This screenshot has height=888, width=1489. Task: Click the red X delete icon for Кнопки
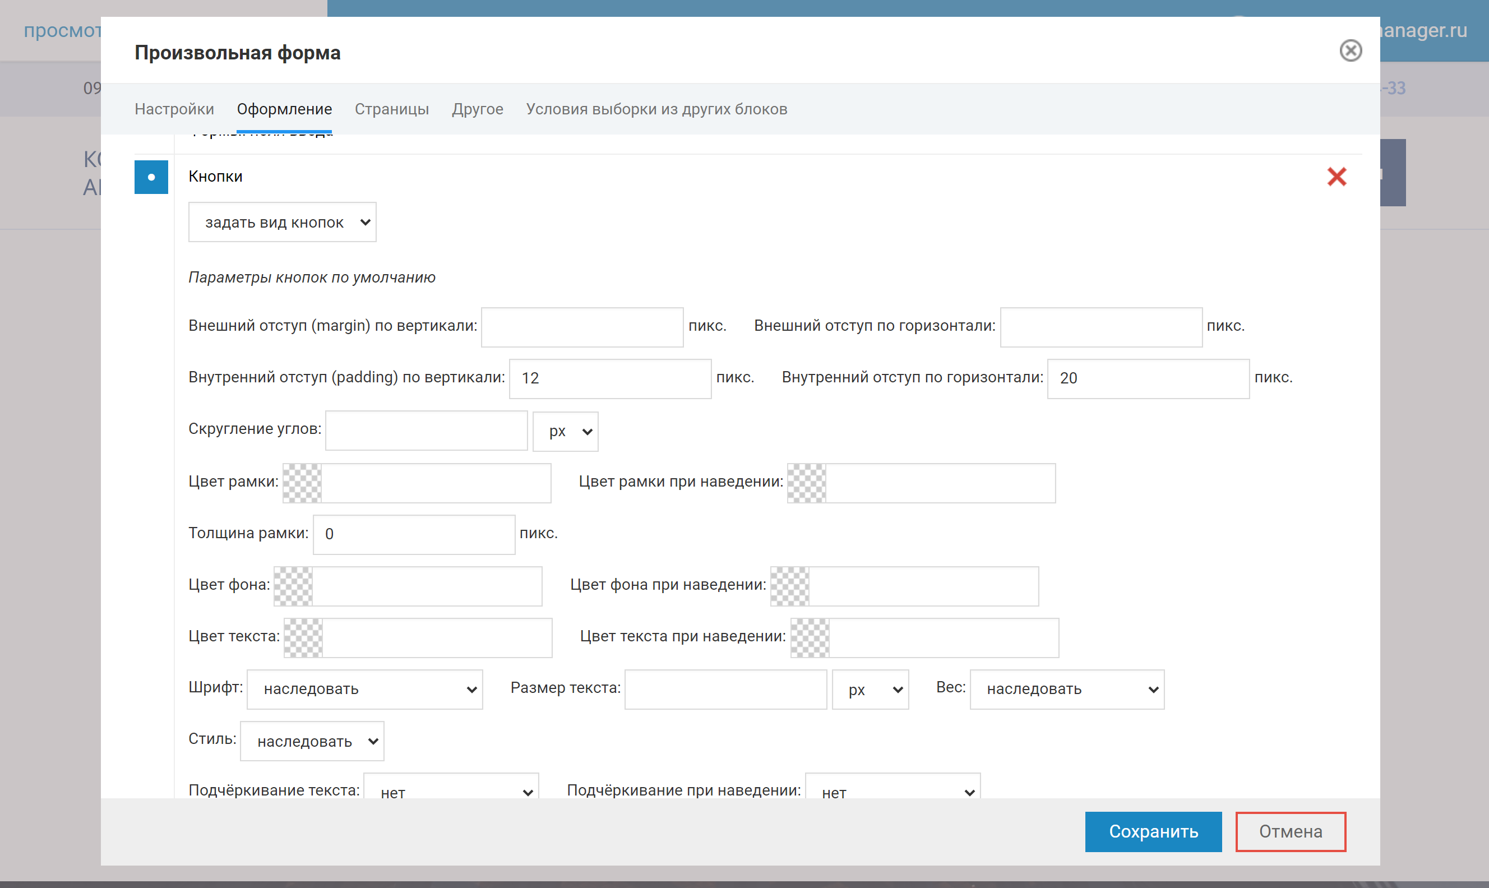pos(1336,177)
